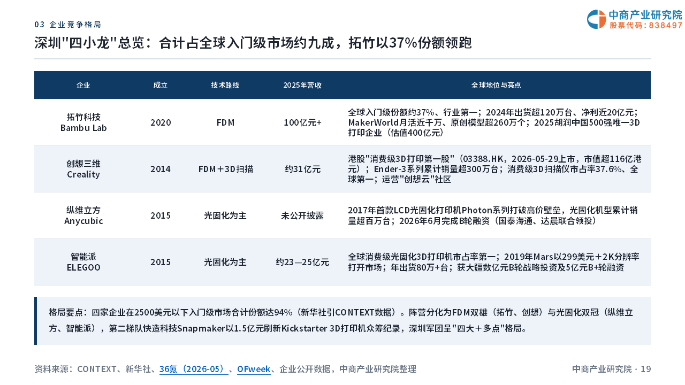
Task: Click the founding year 2020 cell
Action: pos(161,122)
